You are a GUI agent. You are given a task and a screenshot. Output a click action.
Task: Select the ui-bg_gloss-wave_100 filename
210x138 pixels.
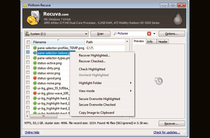[x=53, y=93]
